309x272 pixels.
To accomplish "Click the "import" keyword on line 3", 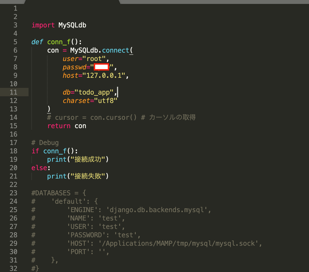I will (x=43, y=25).
